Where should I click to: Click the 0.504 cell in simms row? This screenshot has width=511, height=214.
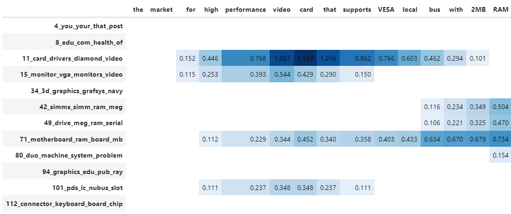point(501,107)
